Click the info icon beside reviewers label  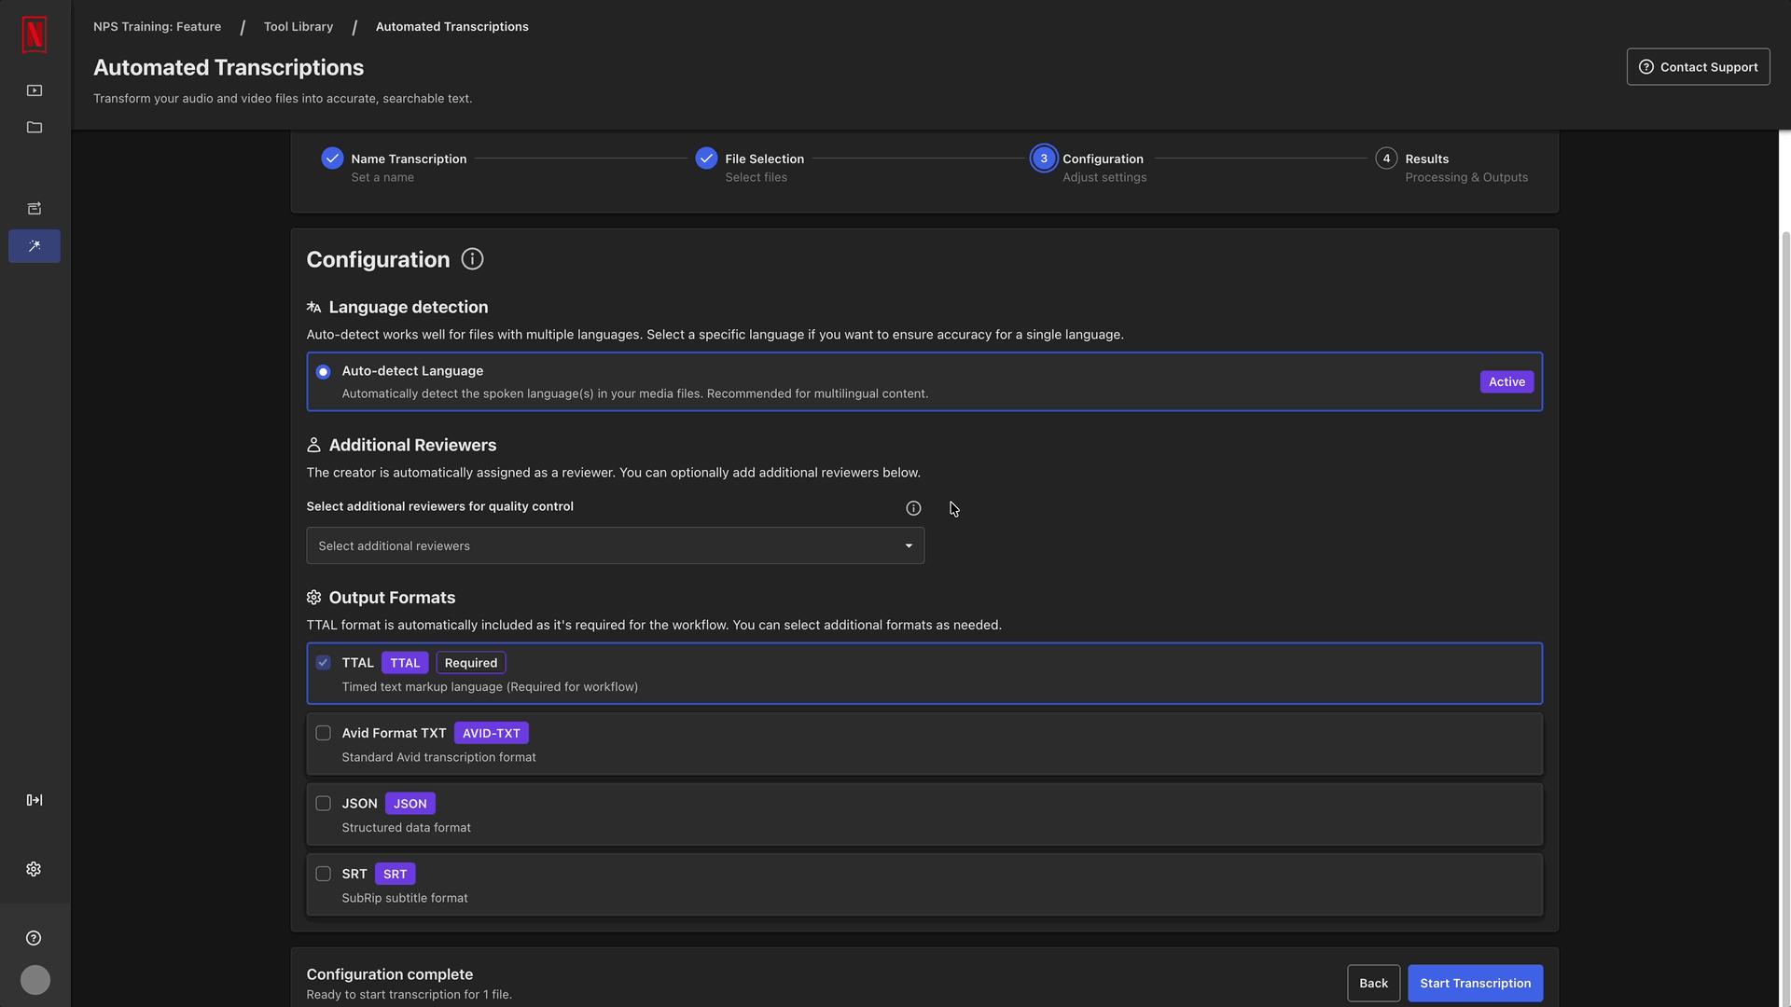coord(913,508)
